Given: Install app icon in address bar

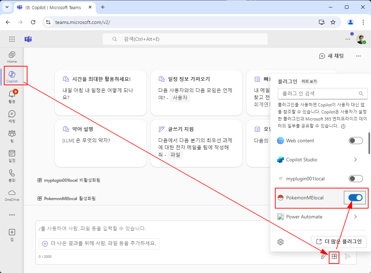Looking at the screenshot, I should click(x=322, y=22).
